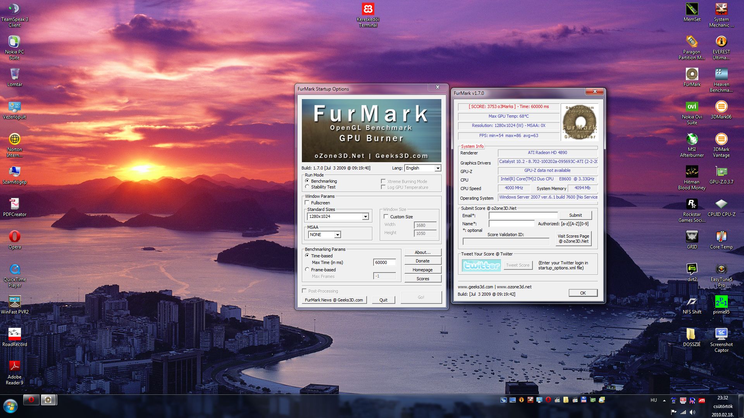This screenshot has height=418, width=744.
Task: Click the Donate button
Action: [x=423, y=261]
